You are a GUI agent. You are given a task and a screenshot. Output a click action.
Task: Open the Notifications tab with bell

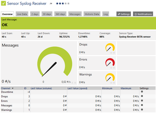[143, 14]
